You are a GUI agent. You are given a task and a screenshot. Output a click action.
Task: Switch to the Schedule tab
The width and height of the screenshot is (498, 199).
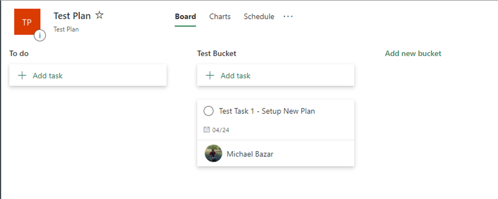pyautogui.click(x=259, y=16)
